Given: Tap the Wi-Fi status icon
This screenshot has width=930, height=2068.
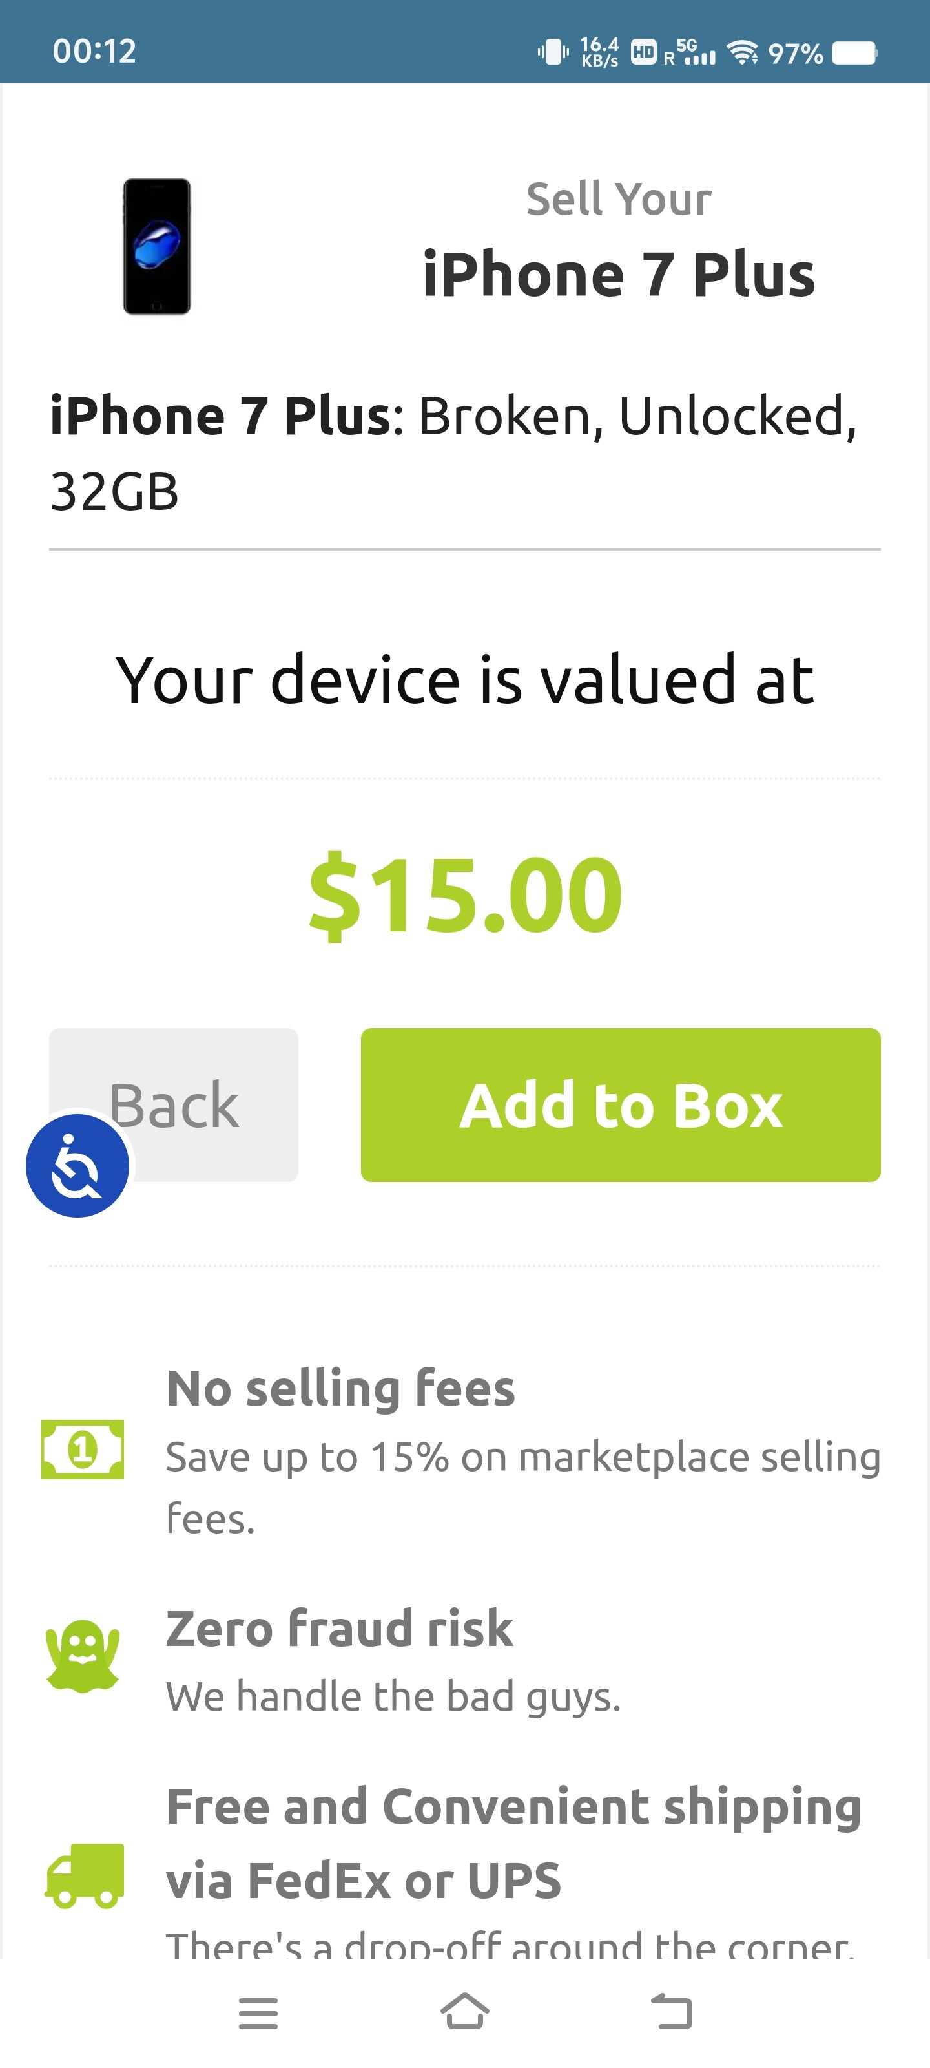Looking at the screenshot, I should [742, 53].
